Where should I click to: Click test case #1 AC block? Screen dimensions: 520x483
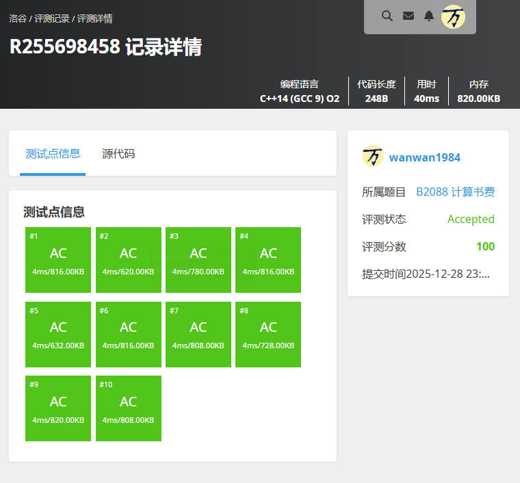pyautogui.click(x=58, y=260)
